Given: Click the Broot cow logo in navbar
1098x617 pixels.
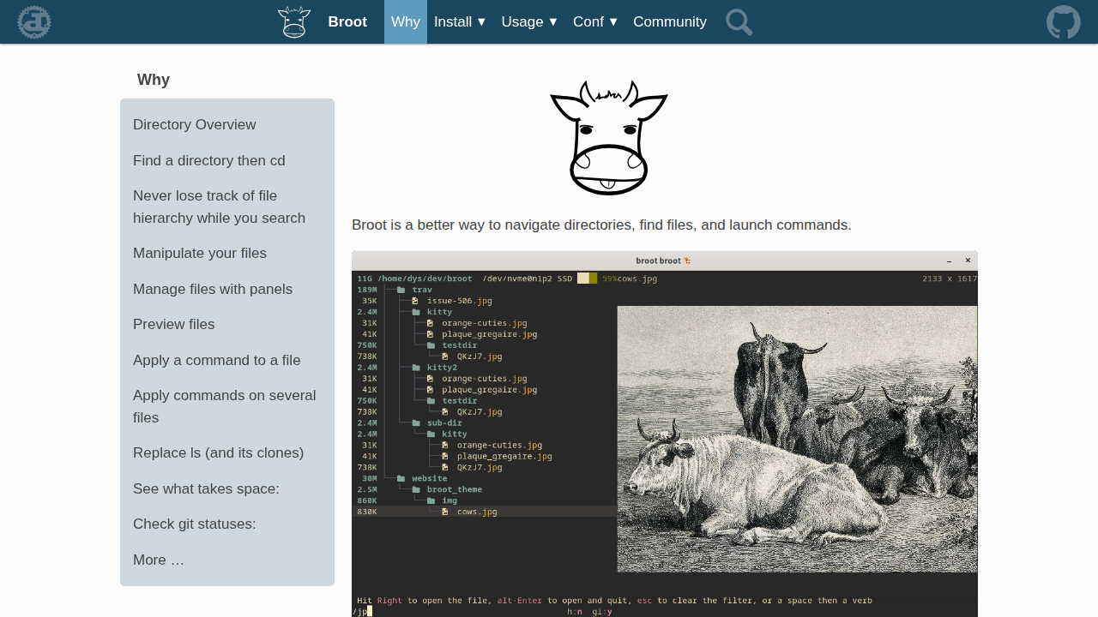Looking at the screenshot, I should coord(294,22).
